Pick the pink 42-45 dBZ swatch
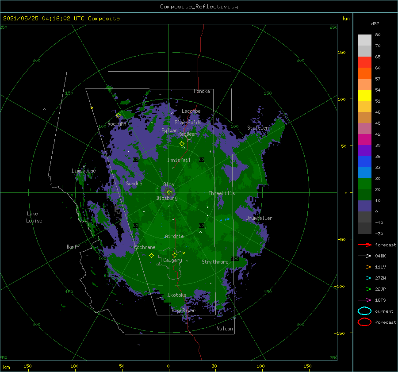 coord(364,128)
